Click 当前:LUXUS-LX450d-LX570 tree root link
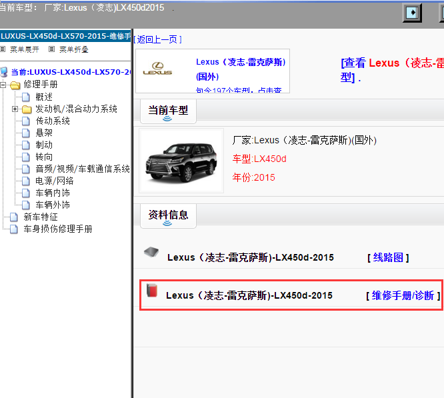Image resolution: width=444 pixels, height=398 pixels. 71,72
